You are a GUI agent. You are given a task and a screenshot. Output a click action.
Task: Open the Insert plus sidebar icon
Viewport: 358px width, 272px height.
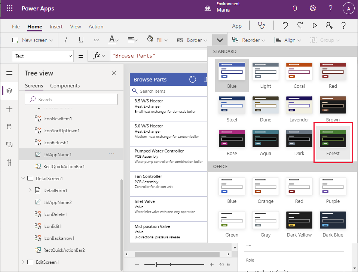[x=9, y=108]
